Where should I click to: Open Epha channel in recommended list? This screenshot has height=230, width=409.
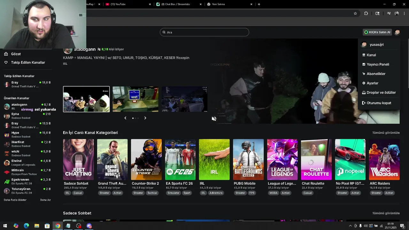(27, 116)
